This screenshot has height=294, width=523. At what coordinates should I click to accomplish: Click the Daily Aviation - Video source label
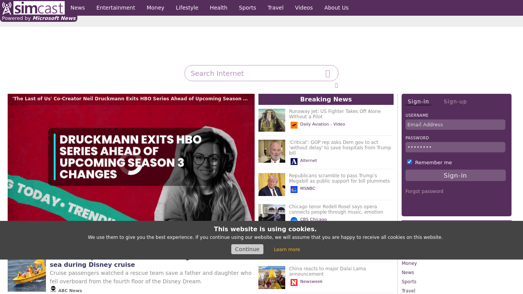[x=322, y=124]
